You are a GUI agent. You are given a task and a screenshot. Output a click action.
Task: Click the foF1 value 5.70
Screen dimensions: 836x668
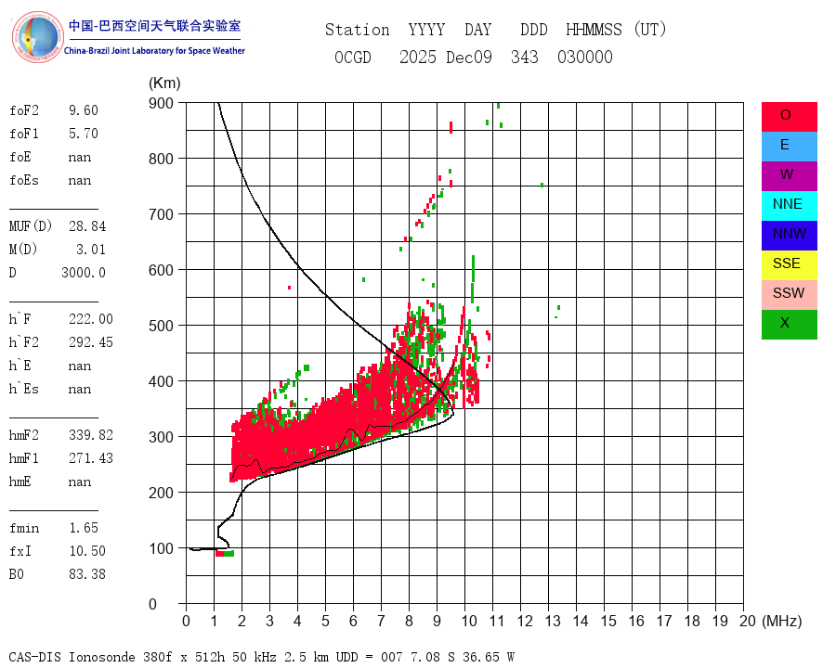coord(84,134)
